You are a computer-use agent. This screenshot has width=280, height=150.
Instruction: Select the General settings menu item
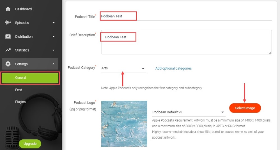(30, 78)
